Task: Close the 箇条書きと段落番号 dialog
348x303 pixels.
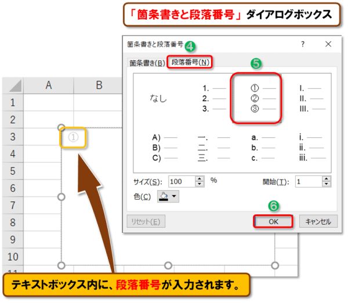Action: (x=328, y=44)
